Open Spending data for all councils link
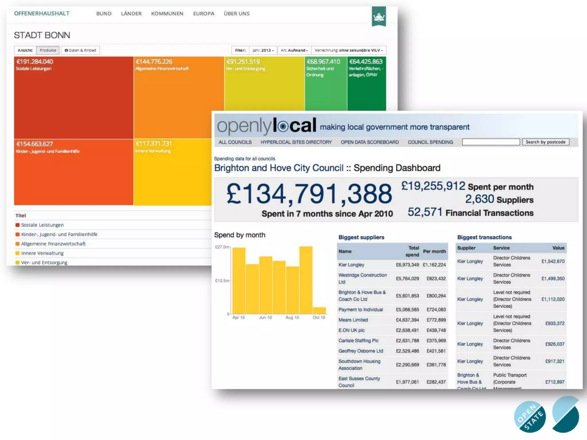The height and width of the screenshot is (440, 587). point(244,159)
